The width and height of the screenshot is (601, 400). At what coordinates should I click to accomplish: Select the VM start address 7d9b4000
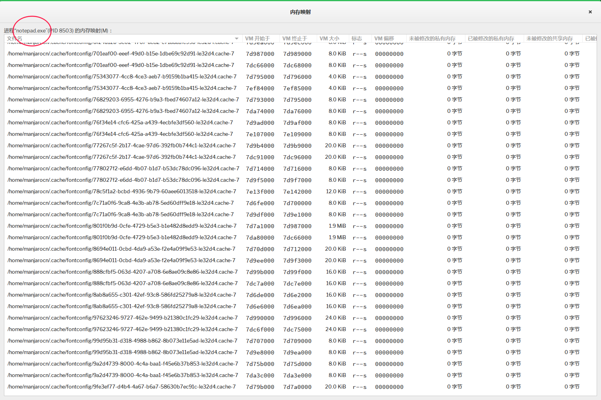tap(260, 146)
